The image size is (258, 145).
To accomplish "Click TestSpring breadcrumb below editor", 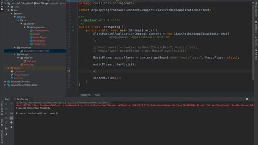I will pos(85,95).
